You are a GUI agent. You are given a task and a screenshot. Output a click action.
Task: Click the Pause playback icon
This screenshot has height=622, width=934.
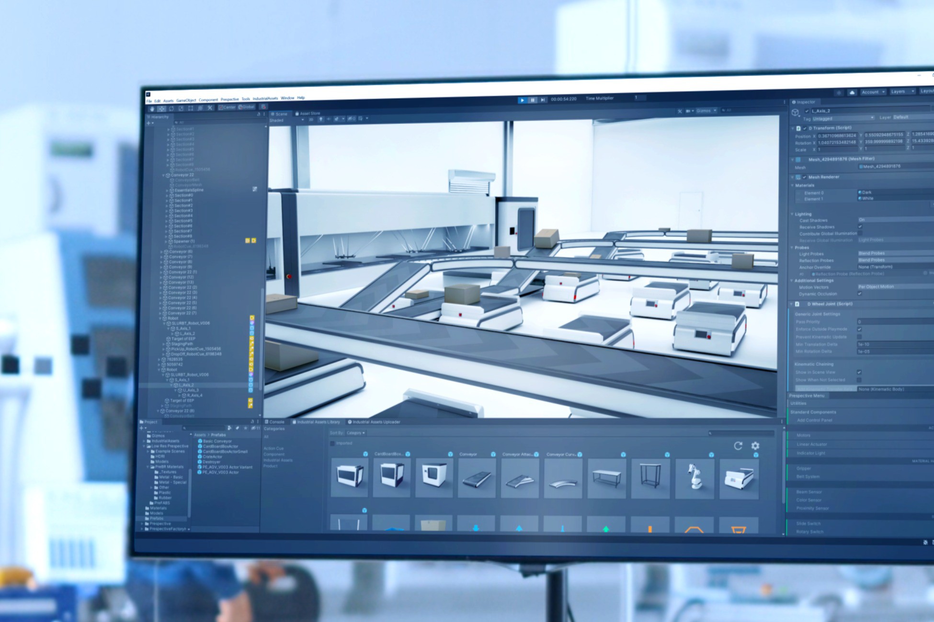[533, 100]
